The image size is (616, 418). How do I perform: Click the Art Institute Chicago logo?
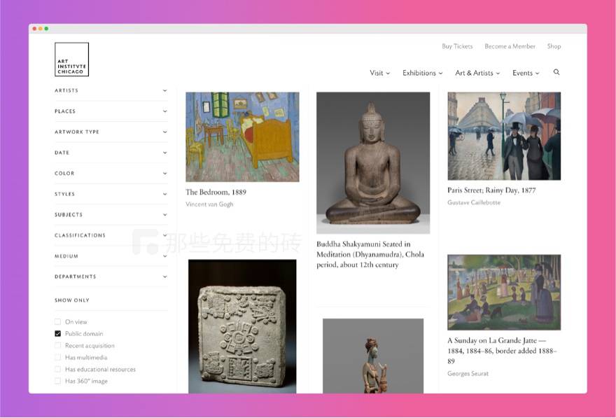71,60
